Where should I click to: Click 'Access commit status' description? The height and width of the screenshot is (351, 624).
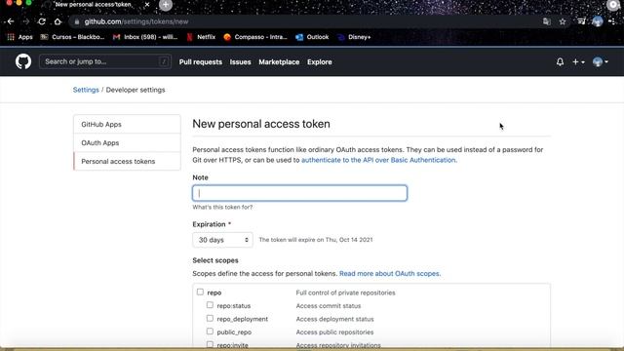click(329, 306)
